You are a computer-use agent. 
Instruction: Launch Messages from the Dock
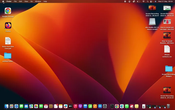click(21, 106)
